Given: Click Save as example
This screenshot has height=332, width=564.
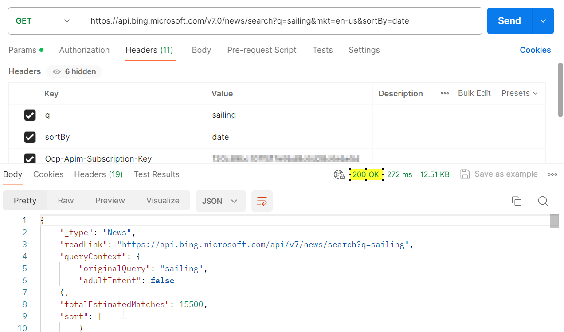Looking at the screenshot, I should 499,174.
